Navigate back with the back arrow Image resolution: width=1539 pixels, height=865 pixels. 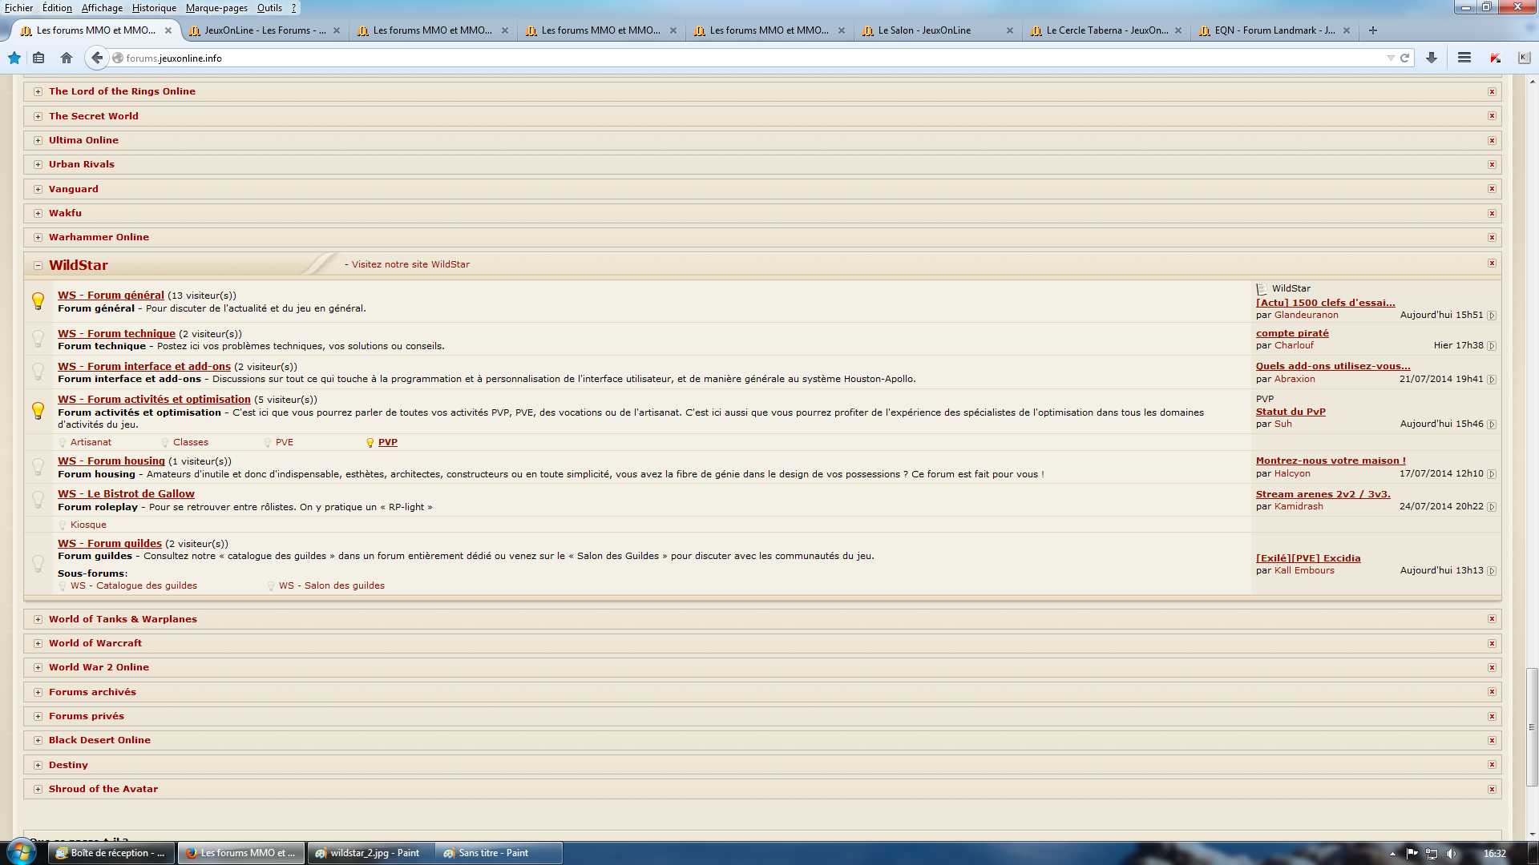pyautogui.click(x=97, y=58)
